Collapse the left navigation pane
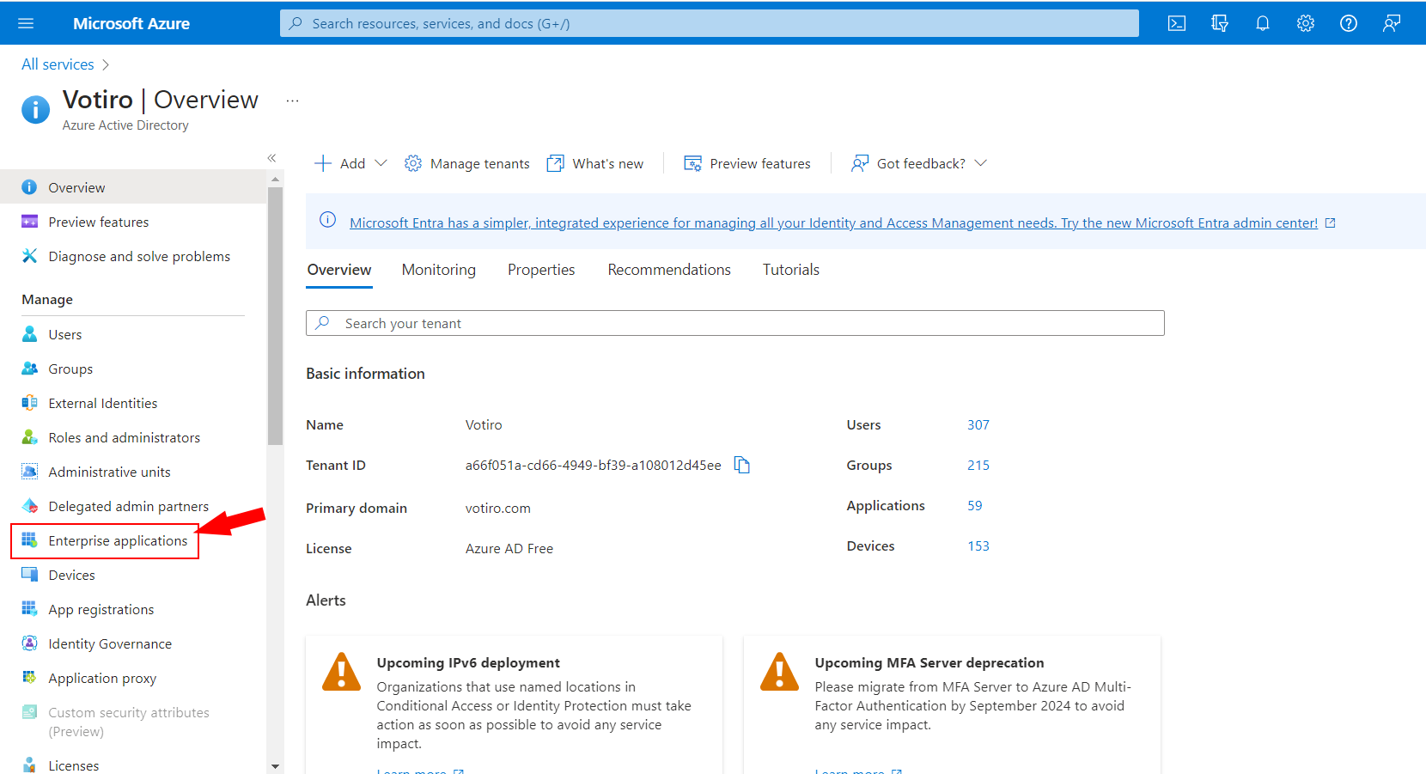The height and width of the screenshot is (774, 1426). point(271,158)
